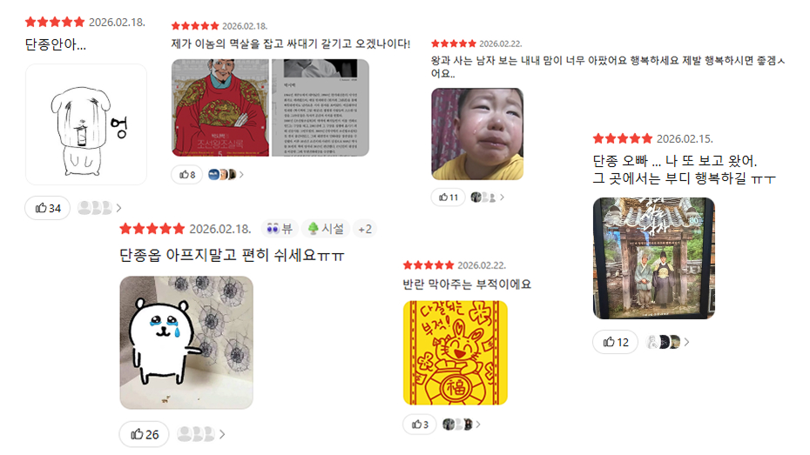Click the thumbs-up button showing 11
810x455 pixels.
449,197
